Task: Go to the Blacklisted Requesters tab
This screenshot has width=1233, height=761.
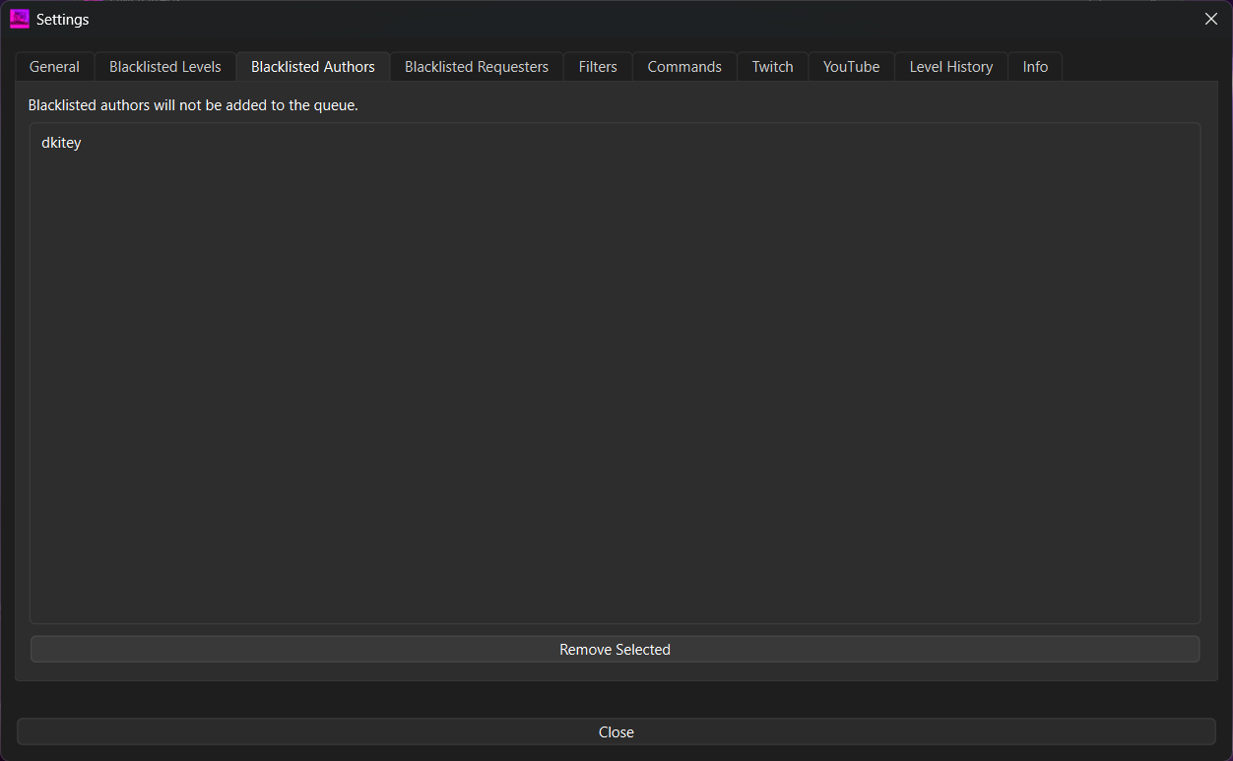Action: point(477,67)
